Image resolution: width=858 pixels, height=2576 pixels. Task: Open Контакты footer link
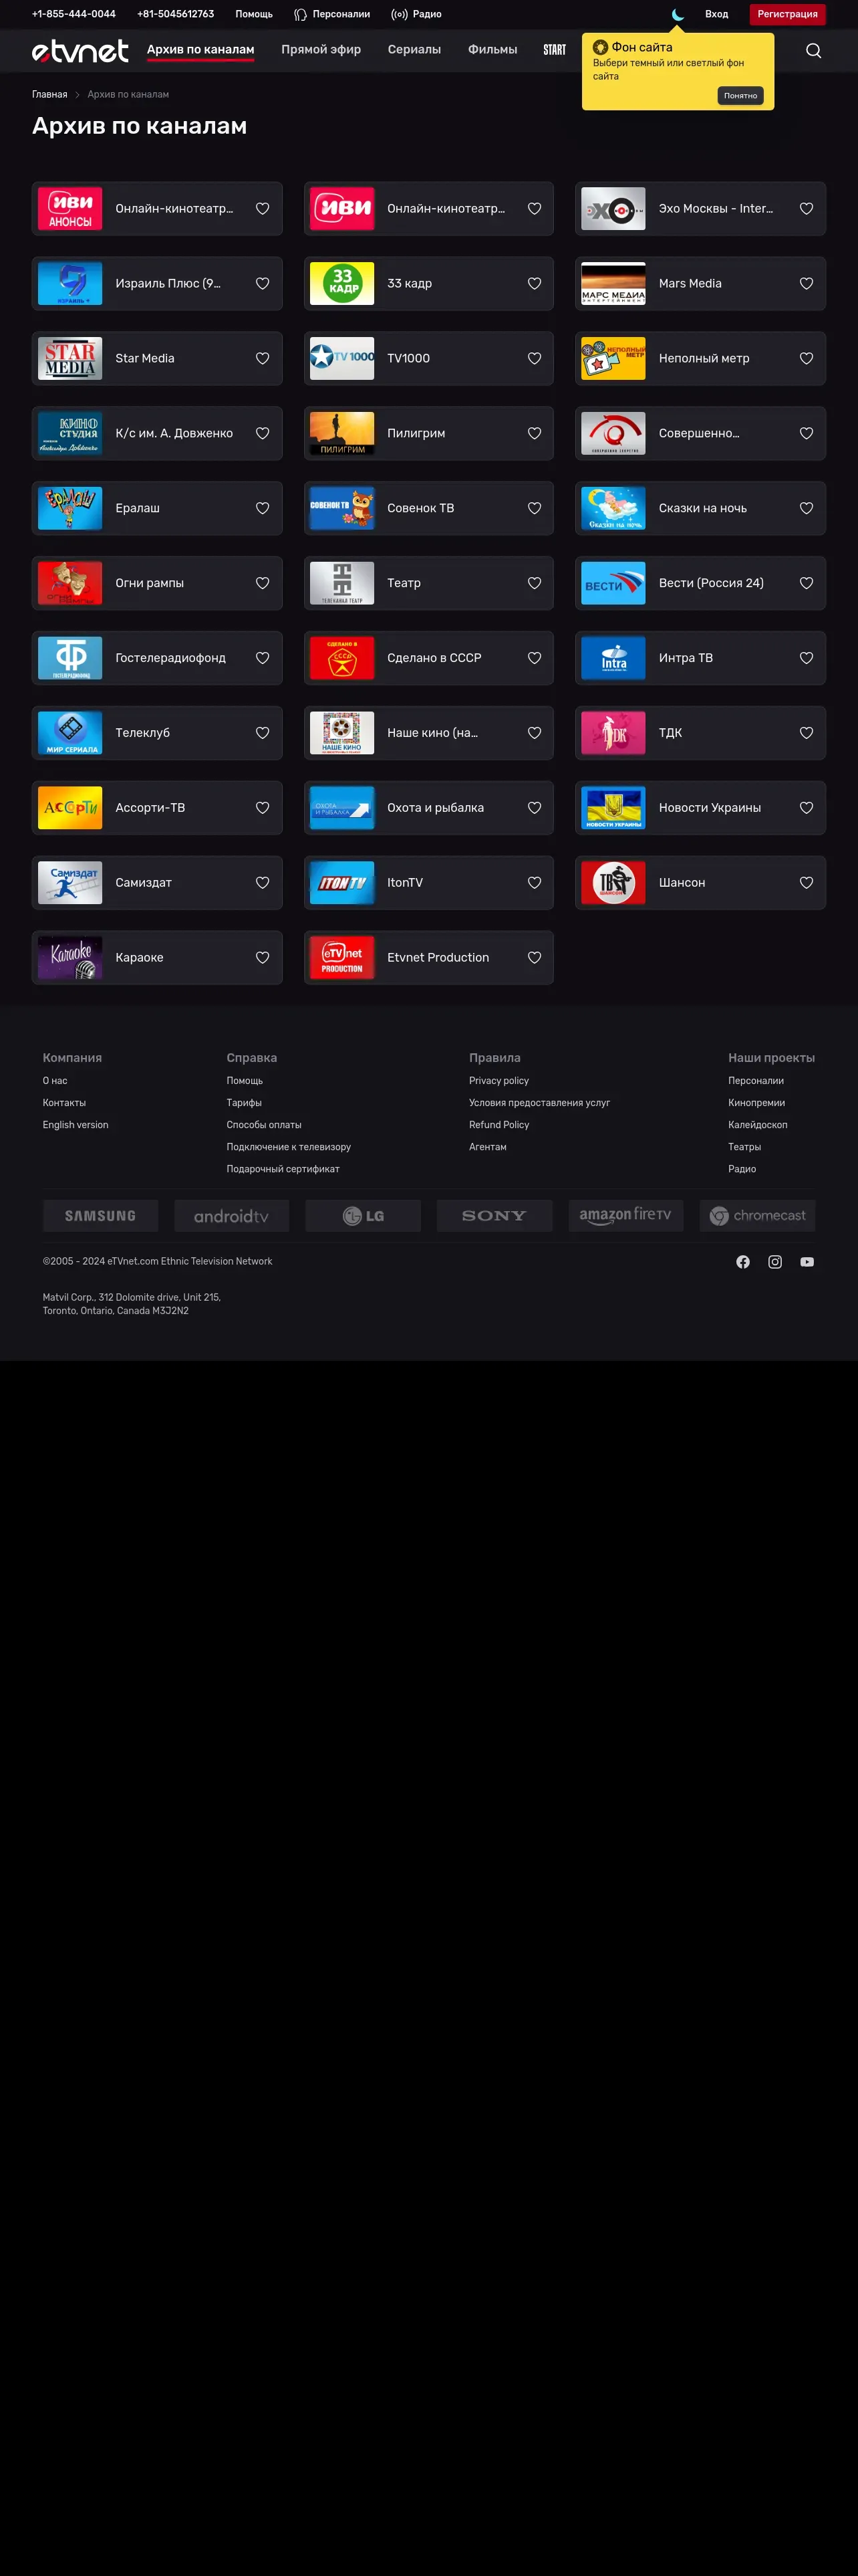click(64, 1103)
